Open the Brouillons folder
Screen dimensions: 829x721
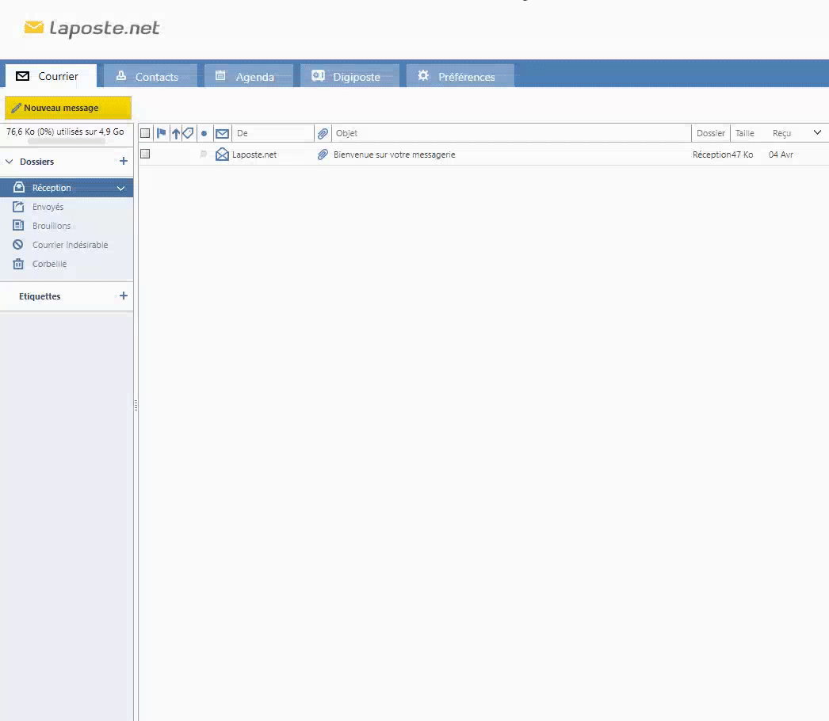[x=52, y=226]
